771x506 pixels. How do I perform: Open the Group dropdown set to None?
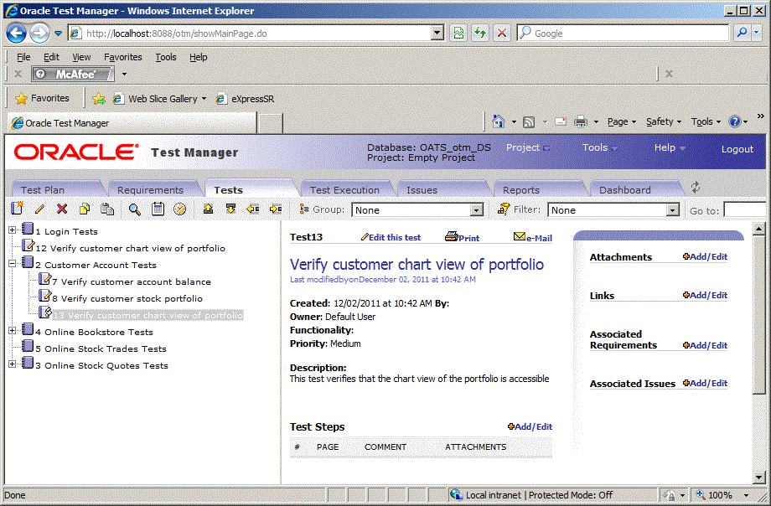(418, 210)
